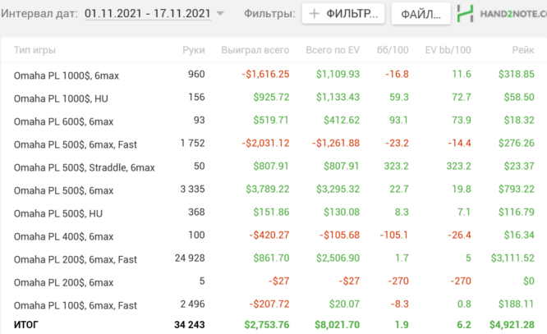Sort by Тип игры column header
Screen dimensions: 547x334
tap(34, 50)
